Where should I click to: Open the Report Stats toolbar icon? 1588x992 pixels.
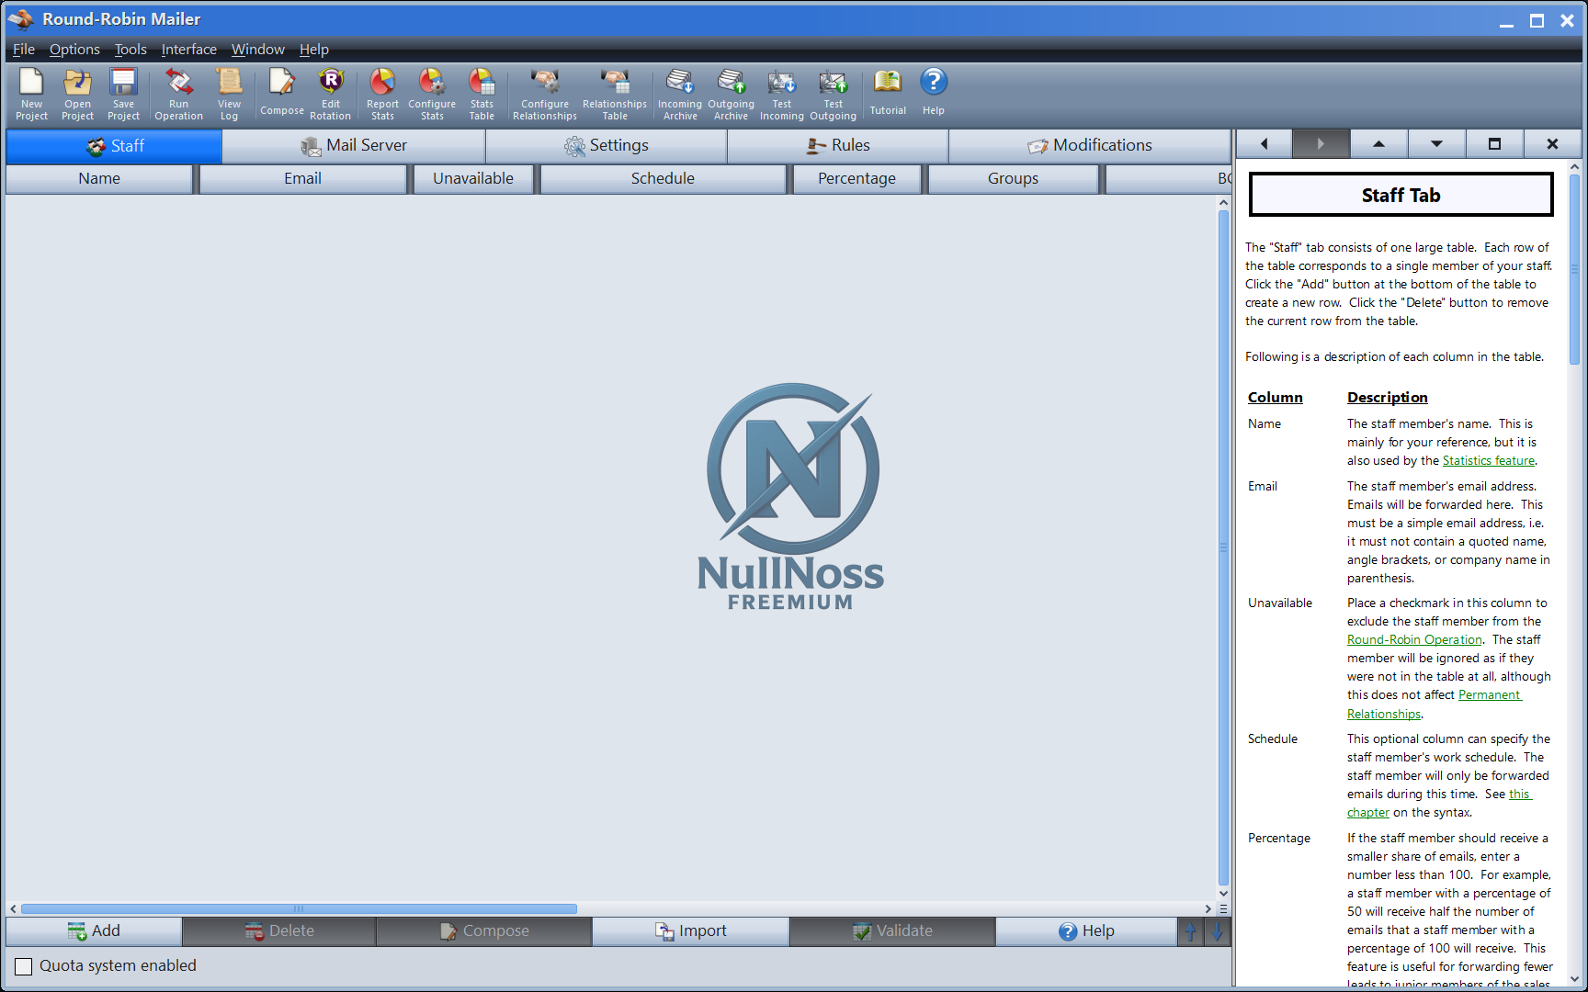click(x=382, y=94)
